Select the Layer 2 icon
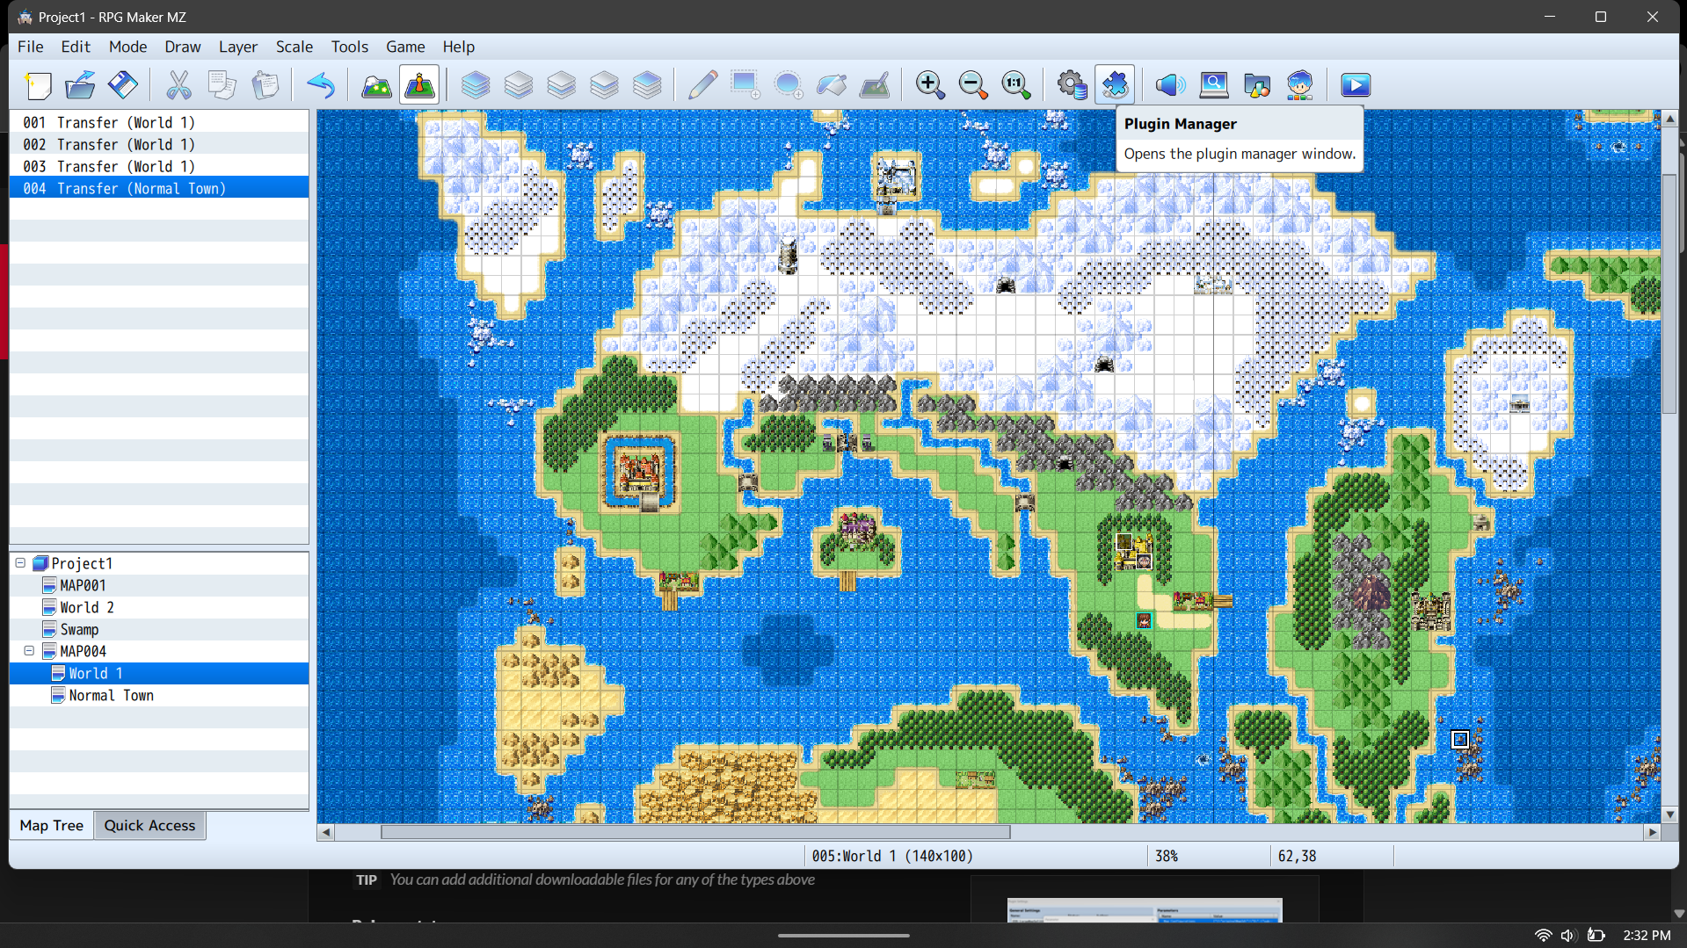The width and height of the screenshot is (1687, 948). 561,85
